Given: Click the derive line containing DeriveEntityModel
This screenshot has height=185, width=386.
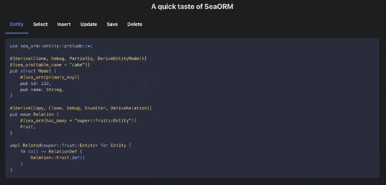Looking at the screenshot, I should tap(78, 59).
